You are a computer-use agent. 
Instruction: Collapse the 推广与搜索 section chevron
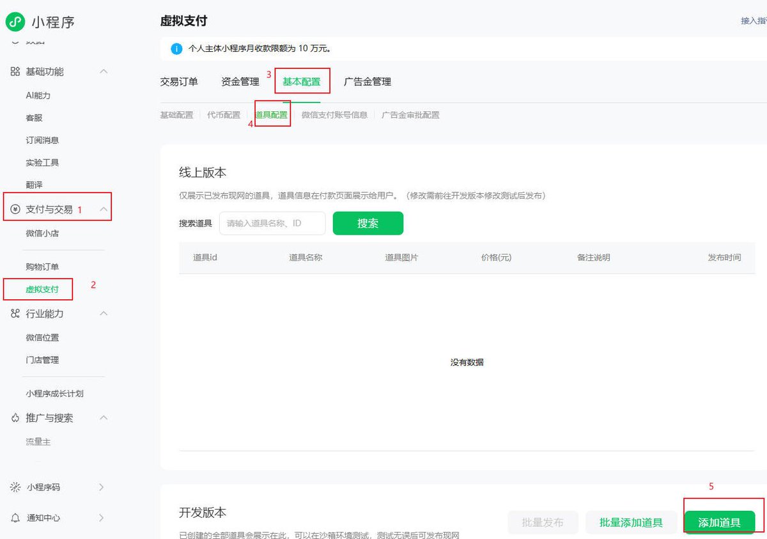[104, 418]
